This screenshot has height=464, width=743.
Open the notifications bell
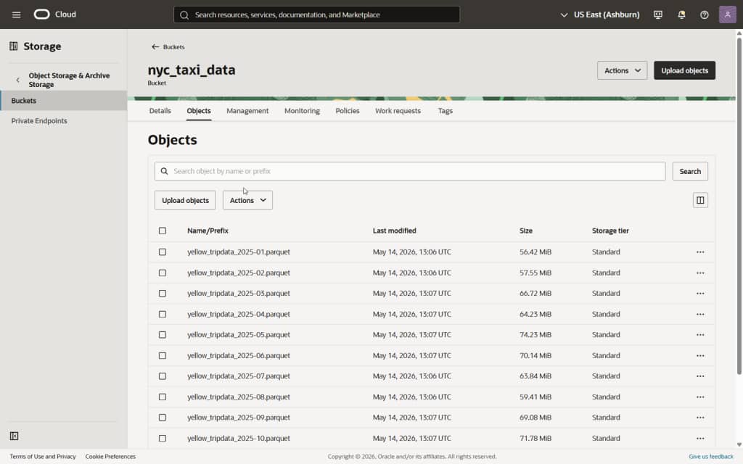[x=681, y=14]
